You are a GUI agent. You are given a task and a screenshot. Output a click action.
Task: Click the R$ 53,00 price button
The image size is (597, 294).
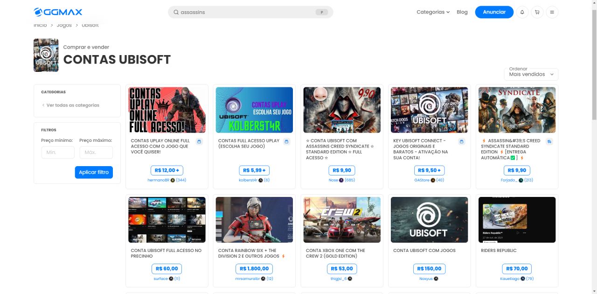click(x=342, y=269)
